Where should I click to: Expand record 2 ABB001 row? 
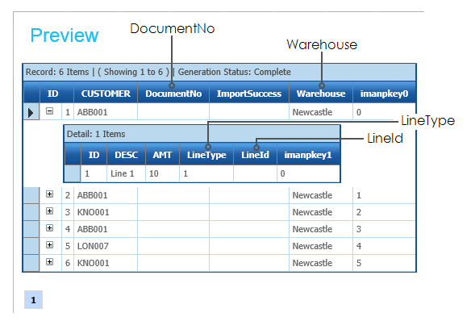(x=49, y=194)
